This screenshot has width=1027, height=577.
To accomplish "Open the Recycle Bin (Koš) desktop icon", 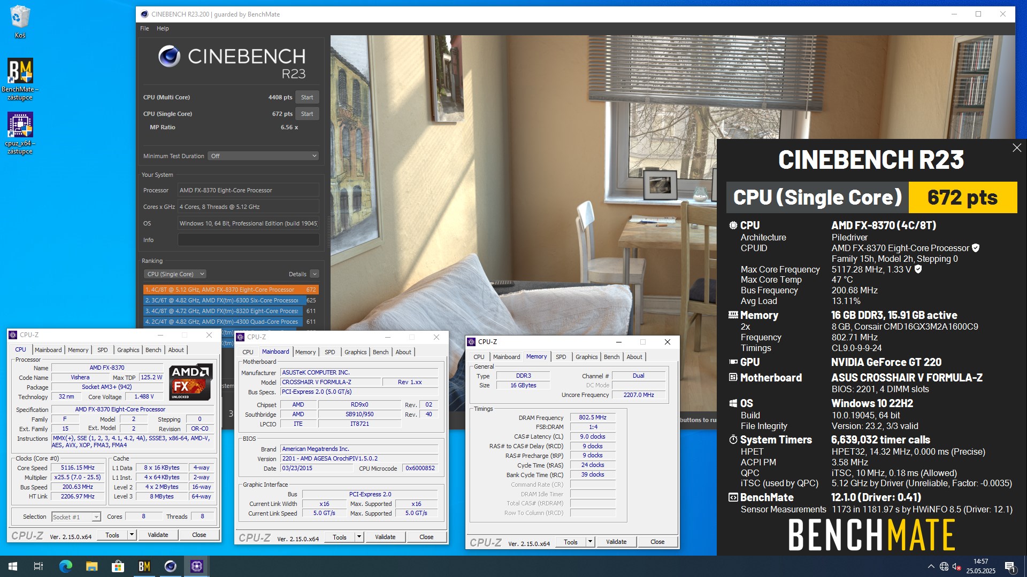I will [20, 21].
